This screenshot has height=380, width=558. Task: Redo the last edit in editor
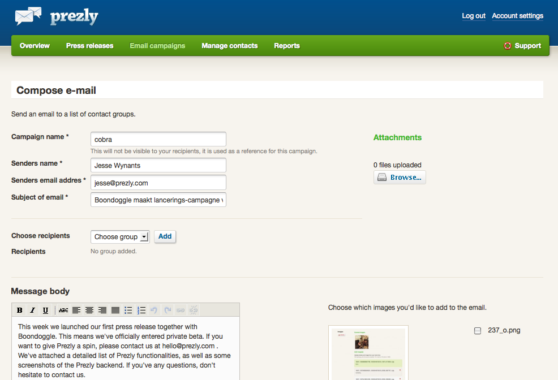pyautogui.click(x=168, y=310)
